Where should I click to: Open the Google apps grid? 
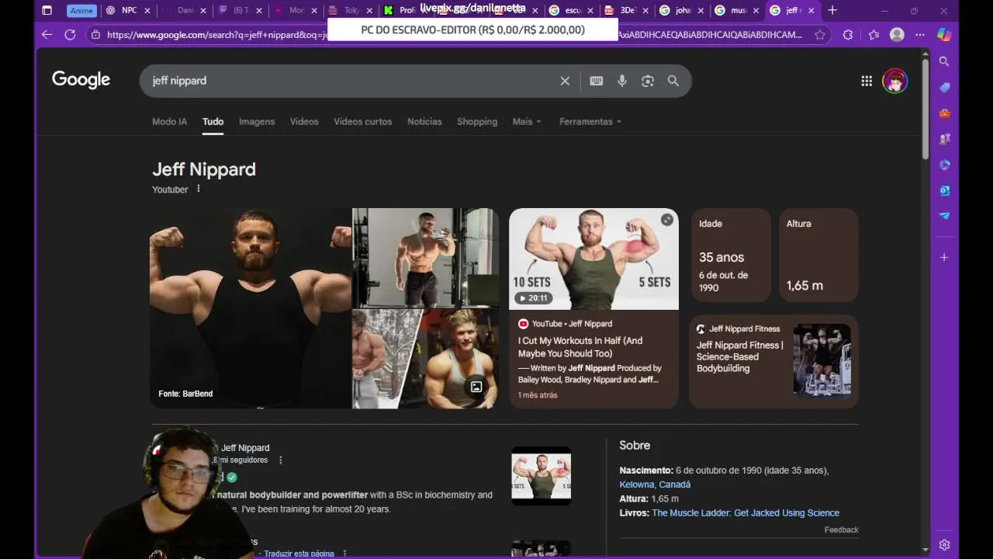click(867, 81)
